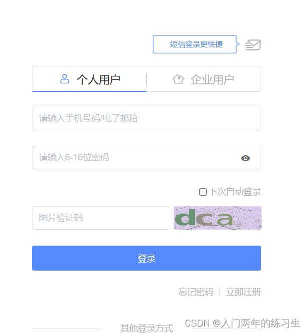Click the personal user silhouette icon
Viewport: 308px width, 333px height.
click(64, 79)
